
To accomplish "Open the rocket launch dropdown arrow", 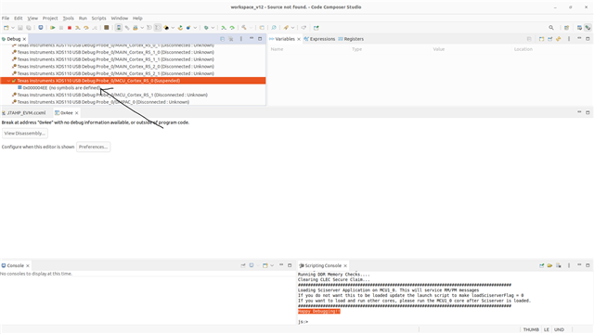I will (x=293, y=28).
